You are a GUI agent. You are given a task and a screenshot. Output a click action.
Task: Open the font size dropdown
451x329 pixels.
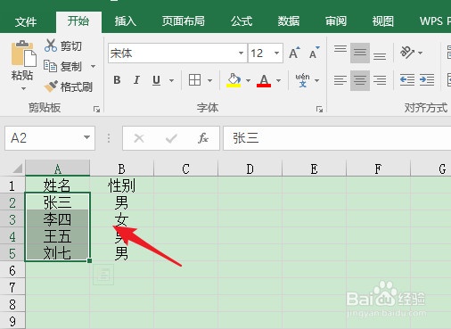point(276,53)
